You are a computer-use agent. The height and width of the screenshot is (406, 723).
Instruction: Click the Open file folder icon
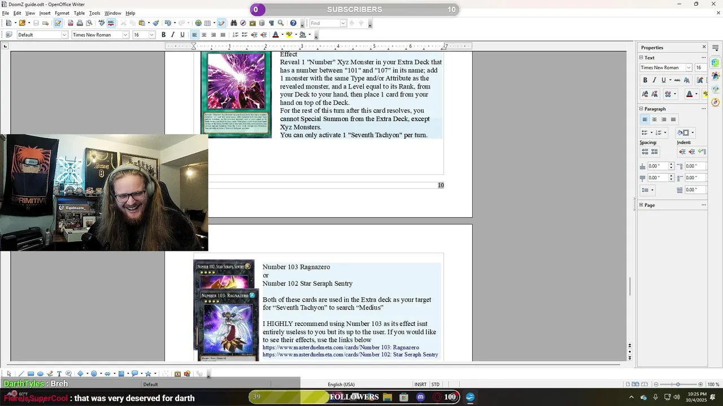tap(22, 23)
